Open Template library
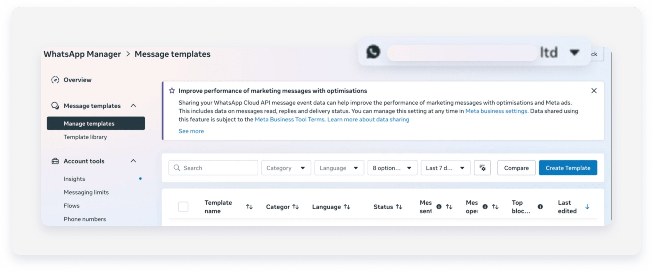Screen dimensions: 653x272 tap(85, 137)
